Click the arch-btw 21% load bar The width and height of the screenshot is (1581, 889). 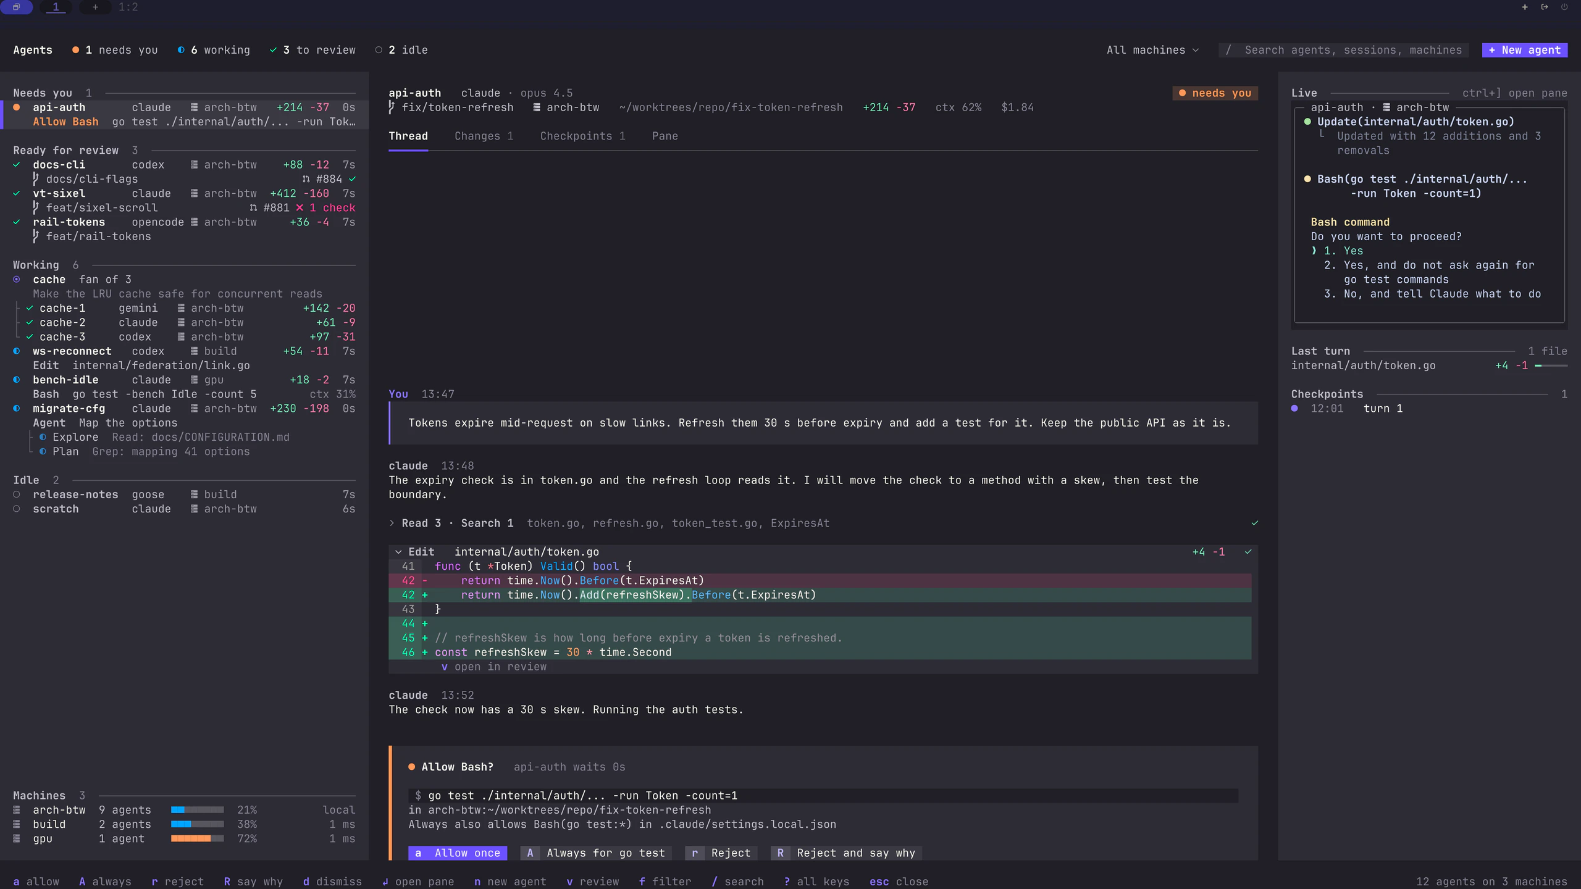[197, 810]
